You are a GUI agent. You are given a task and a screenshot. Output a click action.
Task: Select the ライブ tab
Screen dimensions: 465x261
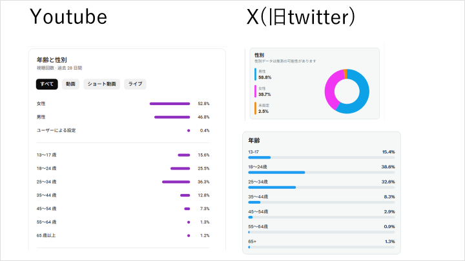135,84
